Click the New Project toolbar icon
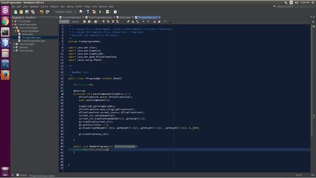Viewport: 316px width, 178px height. [21, 12]
